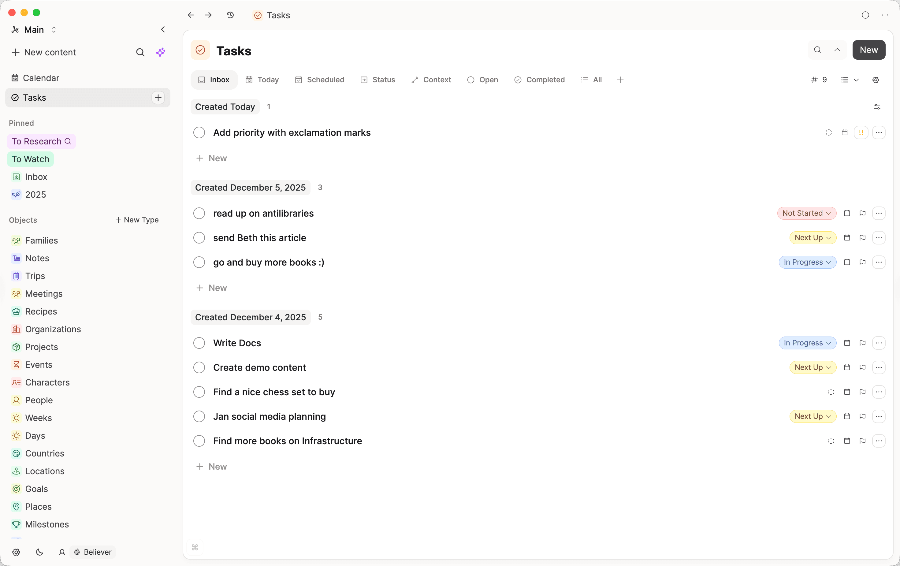Click the orange priority icon on Add priority task
The image size is (900, 566).
coord(861,132)
